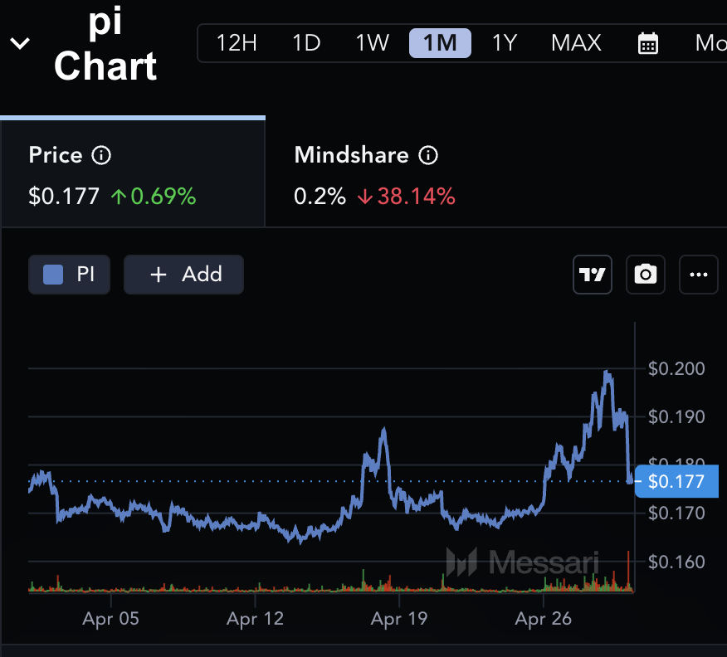This screenshot has width=727, height=657.
Task: Open the three-dot more options menu
Action: 698,275
